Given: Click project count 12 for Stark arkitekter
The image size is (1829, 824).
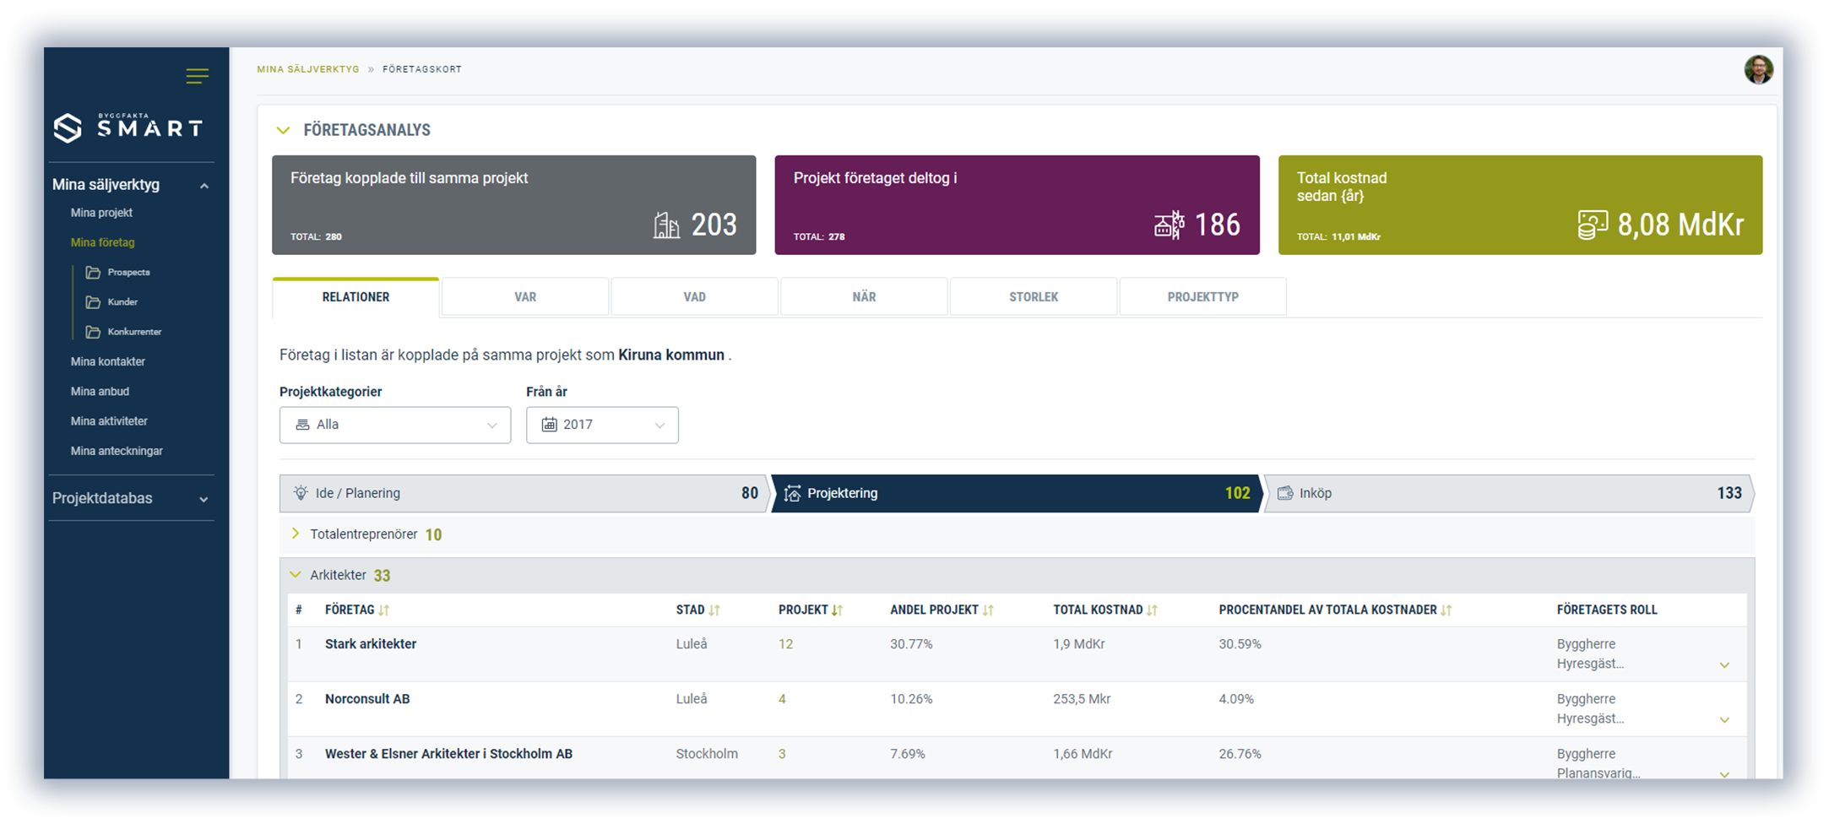Looking at the screenshot, I should tap(785, 644).
